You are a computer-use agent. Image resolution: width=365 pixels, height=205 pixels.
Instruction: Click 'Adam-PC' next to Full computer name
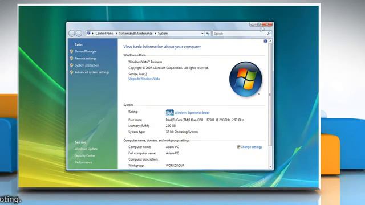[172, 153]
